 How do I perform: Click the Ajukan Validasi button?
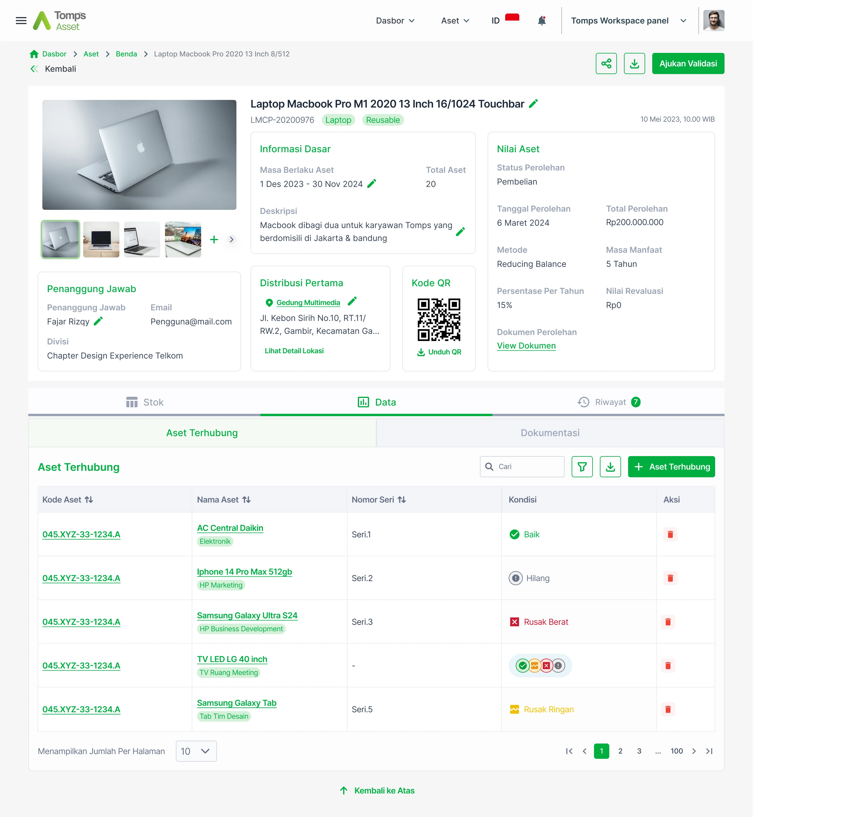tap(688, 63)
